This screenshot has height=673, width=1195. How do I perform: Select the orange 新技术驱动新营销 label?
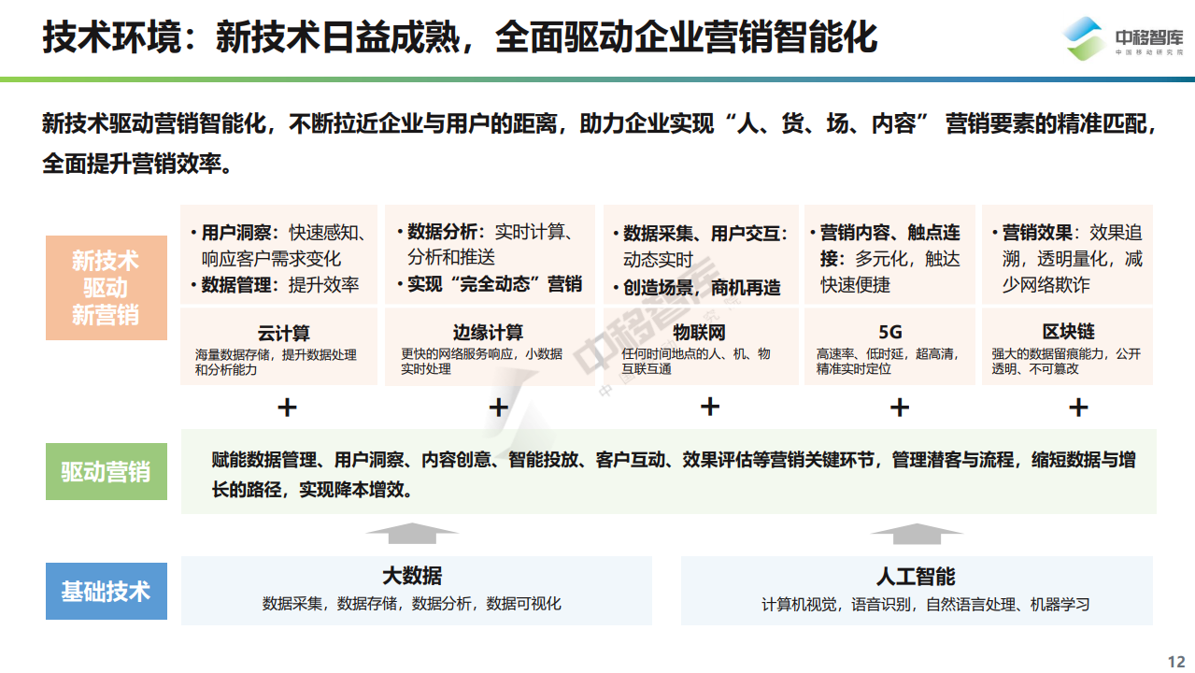coord(106,288)
